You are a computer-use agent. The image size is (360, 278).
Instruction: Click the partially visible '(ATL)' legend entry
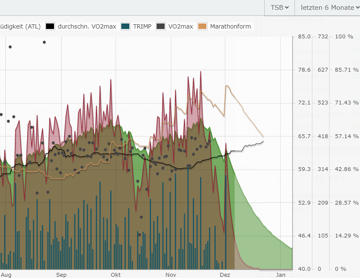20,26
